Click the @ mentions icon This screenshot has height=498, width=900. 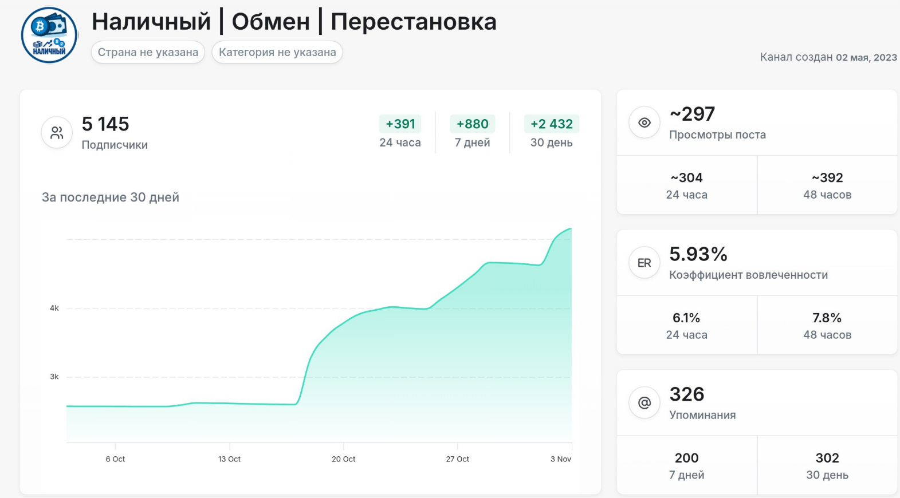(644, 402)
